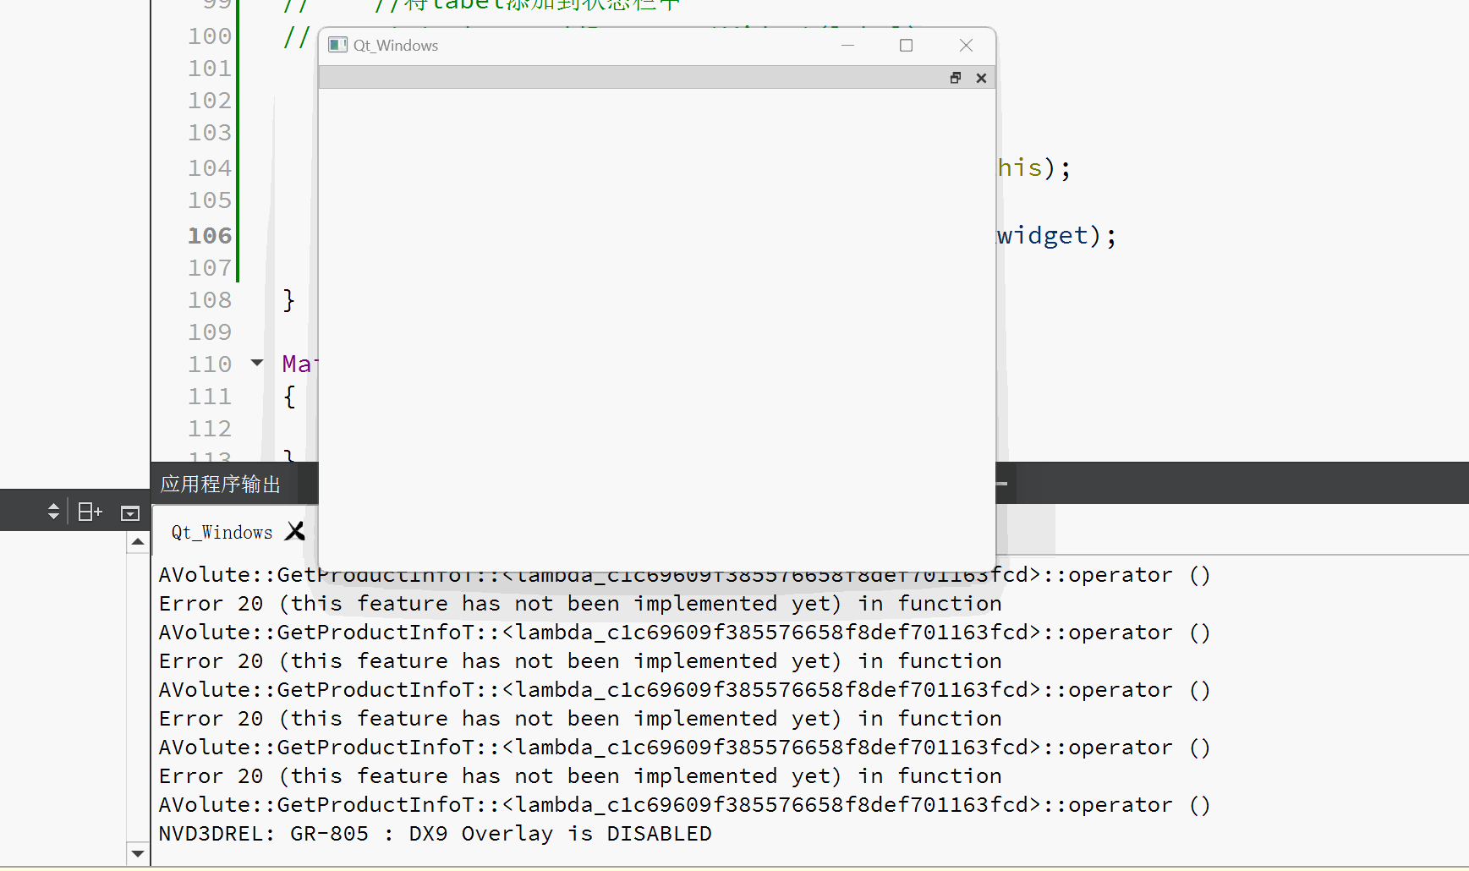Click the 应用程序输出 panel title
Viewport: 1469px width, 871px height.
pyautogui.click(x=221, y=484)
